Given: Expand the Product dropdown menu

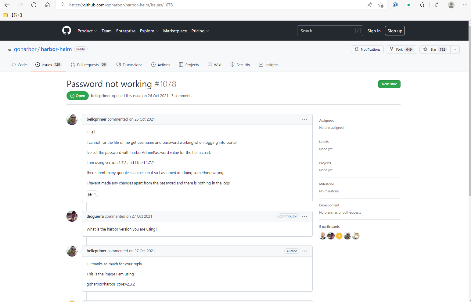Looking at the screenshot, I should pyautogui.click(x=87, y=31).
